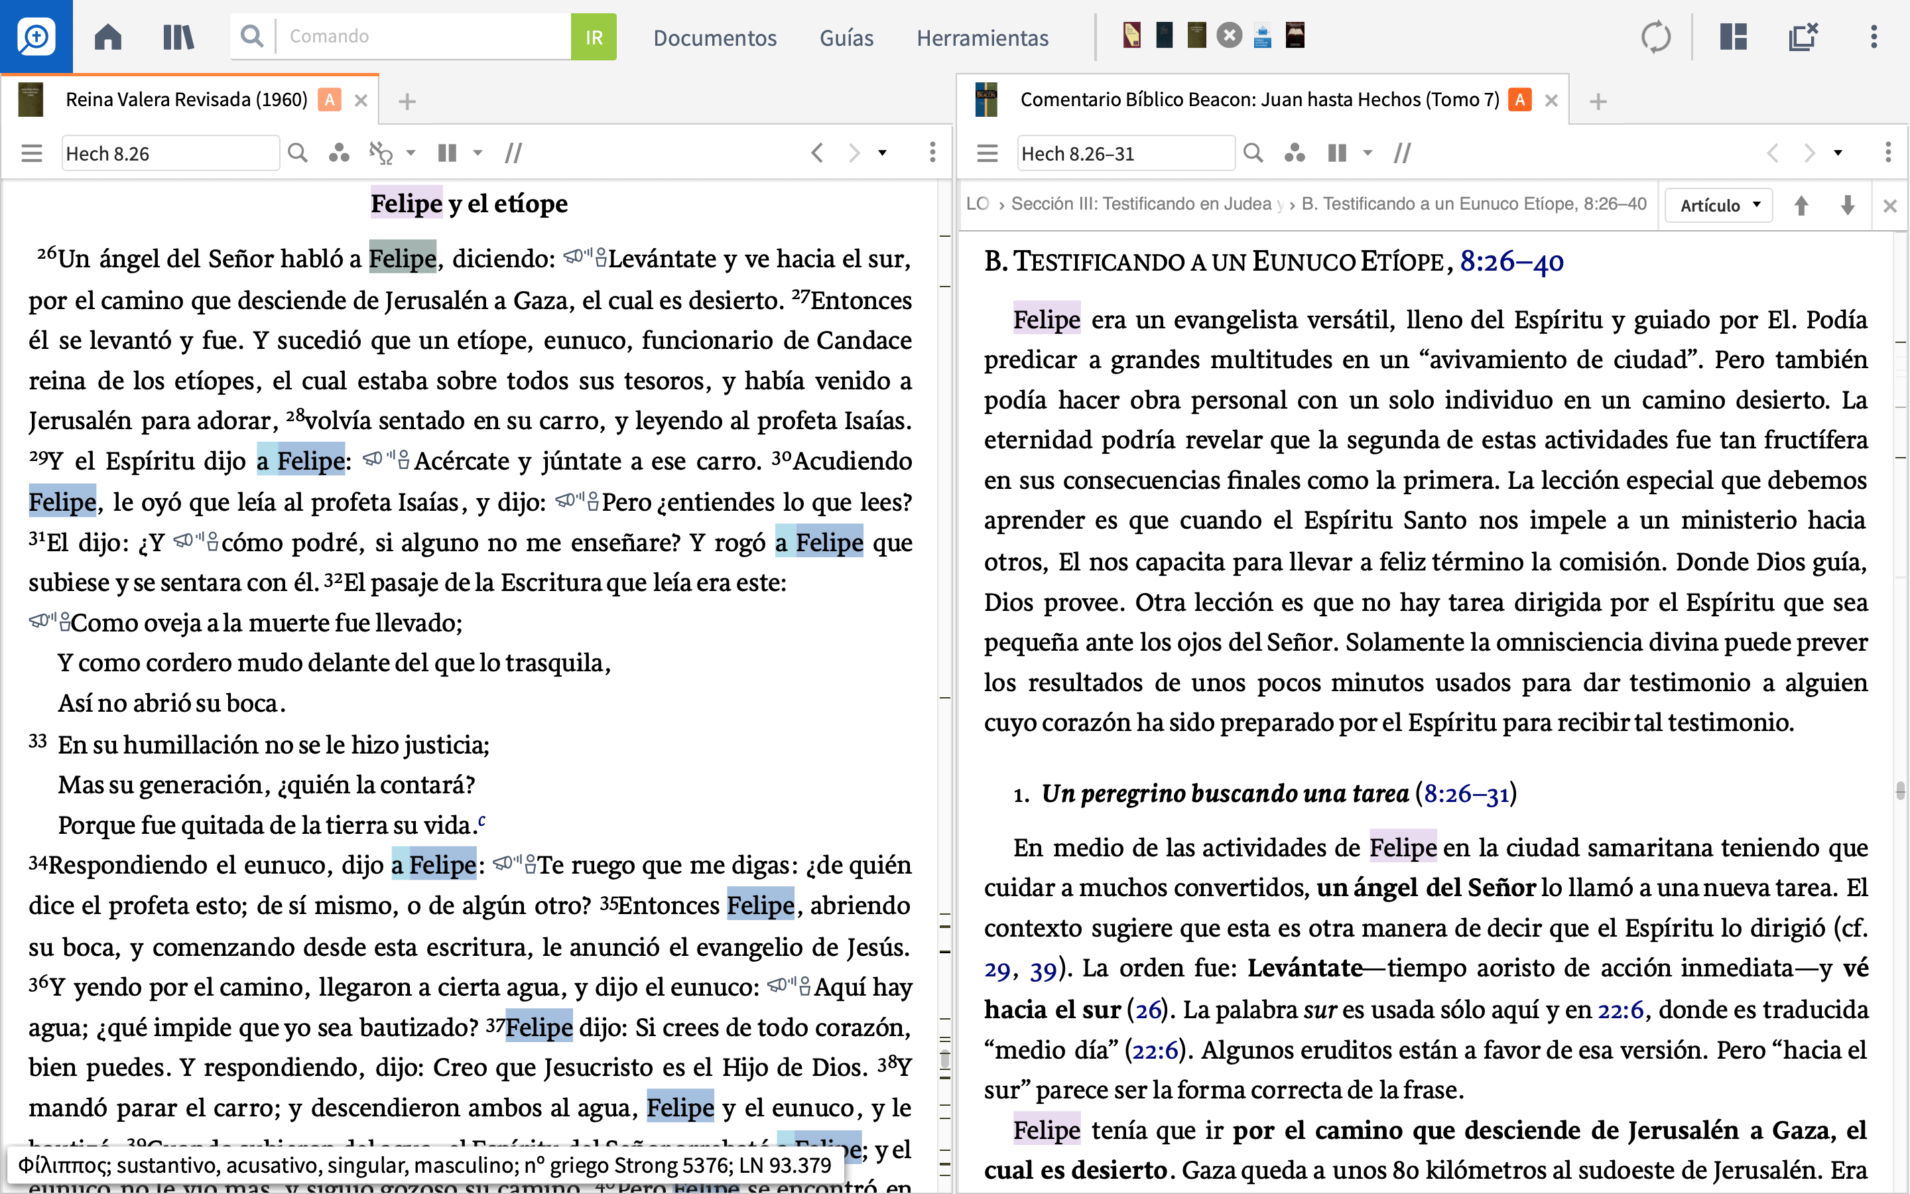Open the dark maroon shortcut book icon
The height and width of the screenshot is (1194, 1910).
click(x=1295, y=36)
